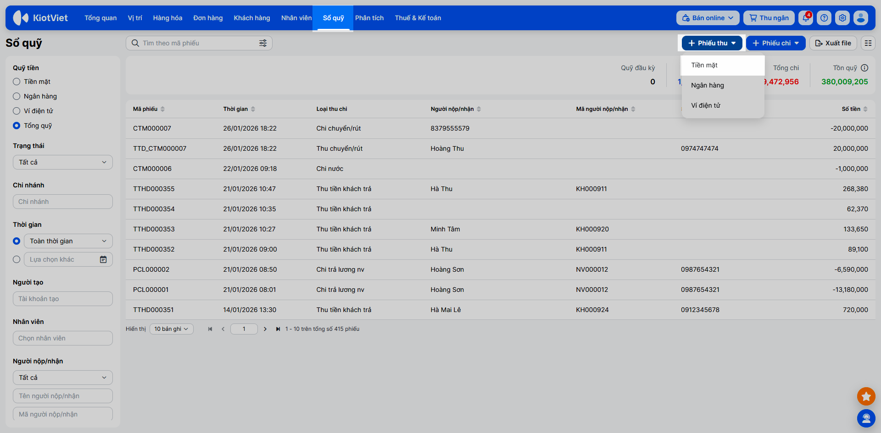Open the customer support chat icon
Viewport: 881px width, 433px height.
pyautogui.click(x=866, y=418)
